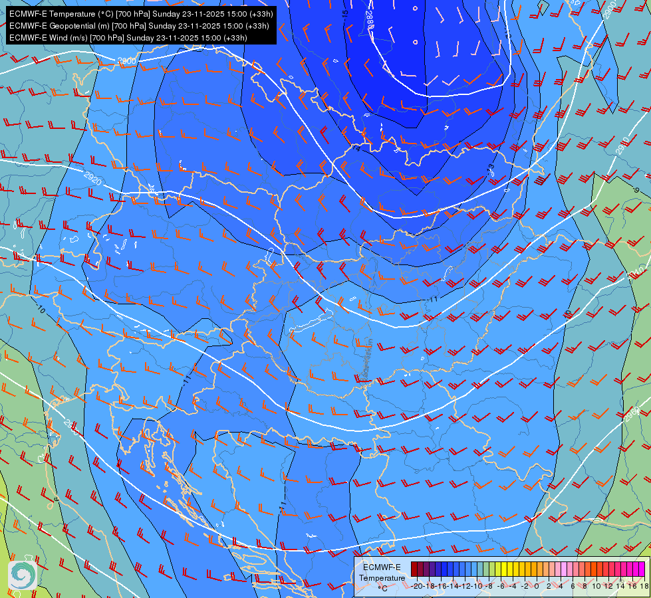The width and height of the screenshot is (651, 598).
Task: Click the legend label 16
Action: click(632, 586)
